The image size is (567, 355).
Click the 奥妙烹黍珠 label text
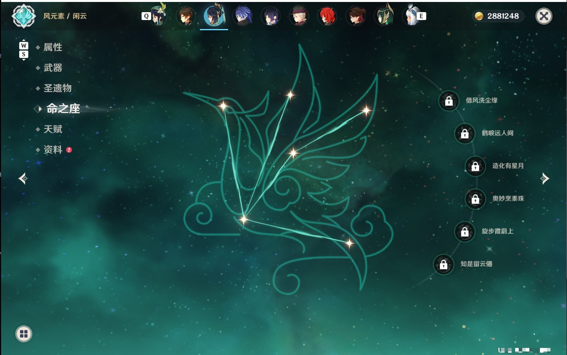(508, 198)
